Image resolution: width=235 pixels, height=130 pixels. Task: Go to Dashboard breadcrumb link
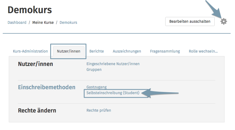(x=17, y=22)
